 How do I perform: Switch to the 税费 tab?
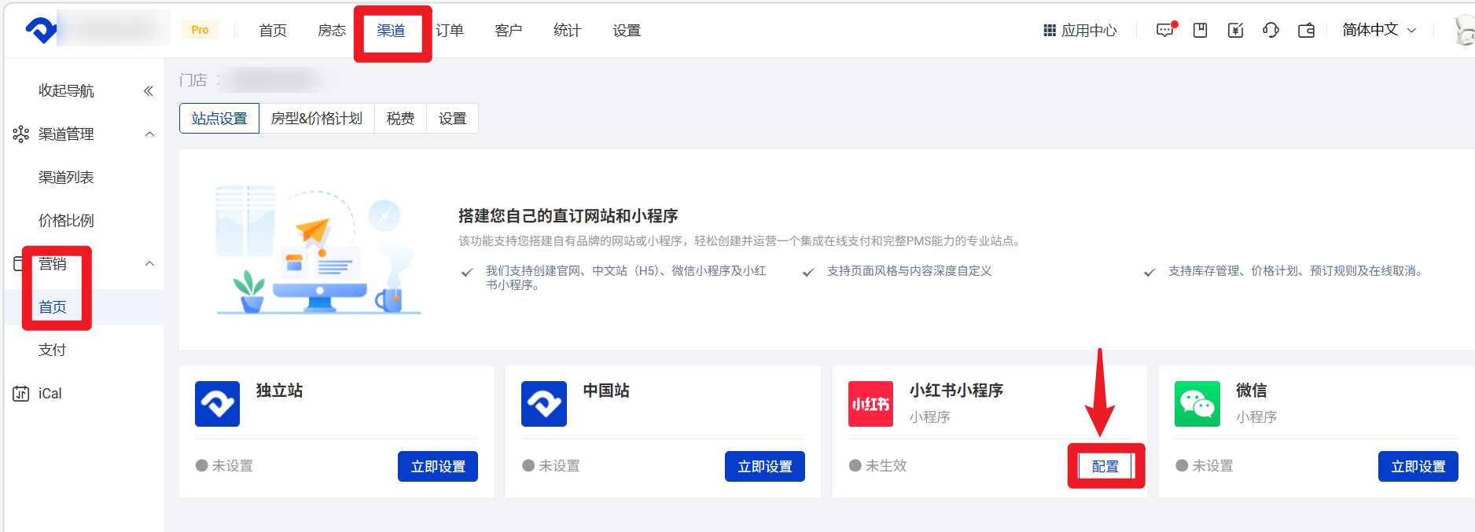click(400, 119)
